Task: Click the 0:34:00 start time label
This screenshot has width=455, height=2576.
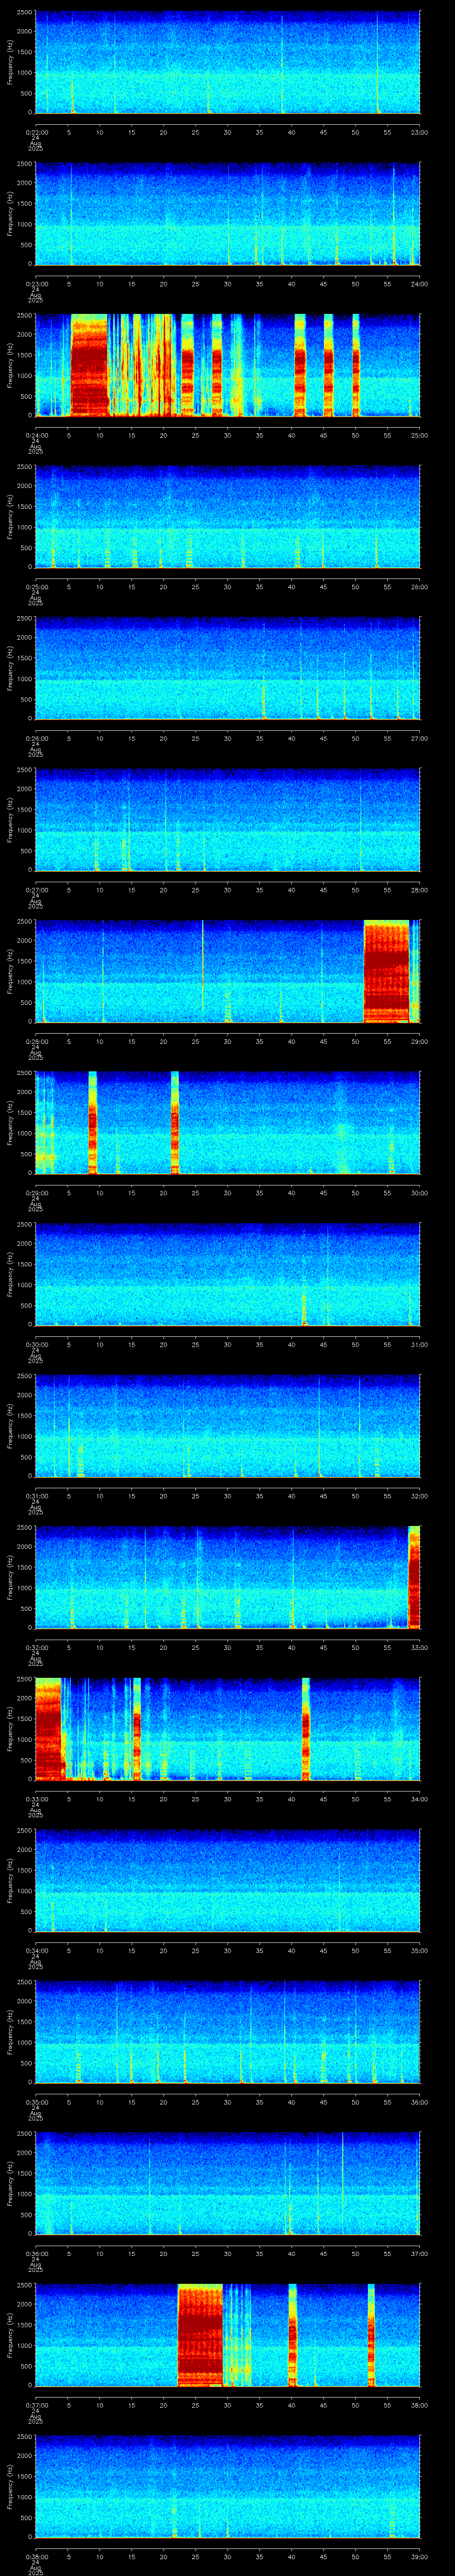Action: coord(36,1950)
